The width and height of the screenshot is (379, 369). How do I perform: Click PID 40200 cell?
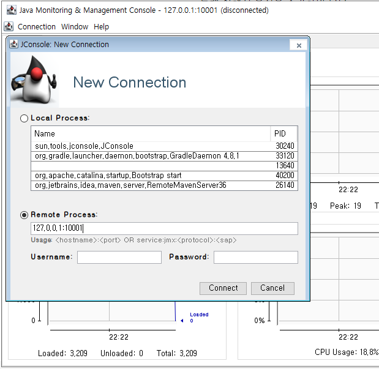(x=285, y=176)
